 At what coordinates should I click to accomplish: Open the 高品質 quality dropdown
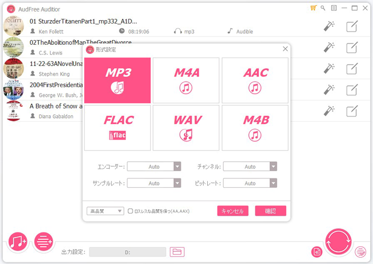tap(106, 211)
